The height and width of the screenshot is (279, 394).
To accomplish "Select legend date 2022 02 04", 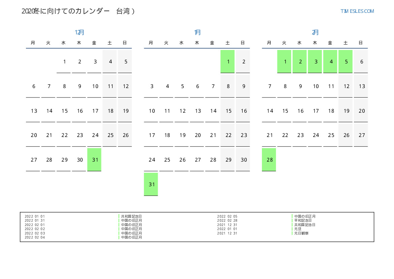I will pos(35,237).
